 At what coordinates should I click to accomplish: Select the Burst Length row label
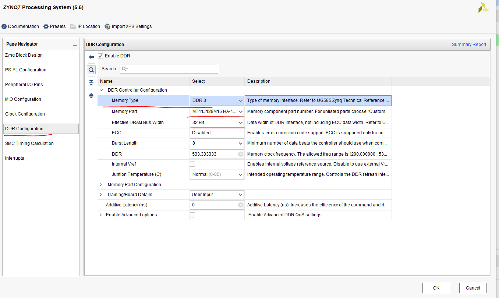click(x=125, y=143)
